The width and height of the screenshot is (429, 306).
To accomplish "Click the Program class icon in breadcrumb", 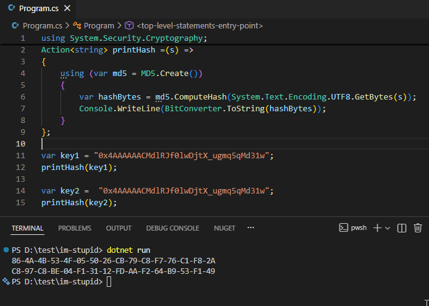I will click(x=77, y=26).
